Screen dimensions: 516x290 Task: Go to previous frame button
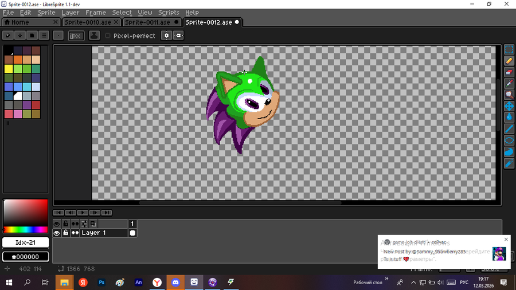coord(71,213)
